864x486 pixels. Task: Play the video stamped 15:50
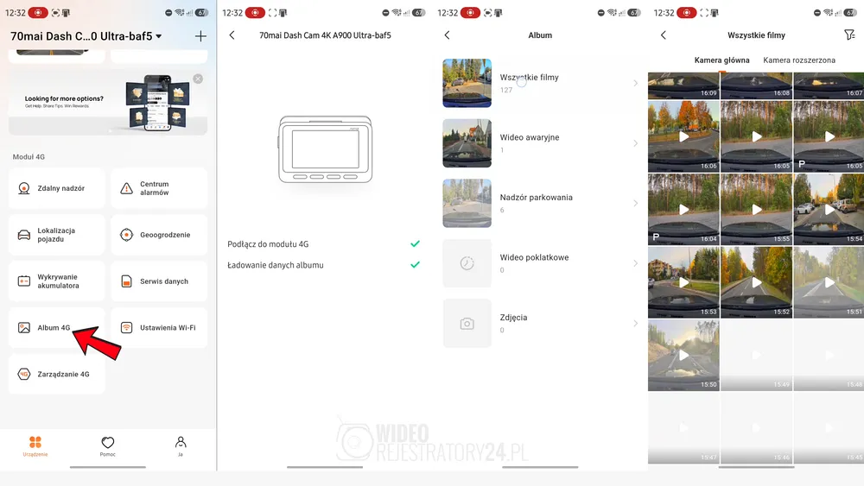[x=683, y=356]
